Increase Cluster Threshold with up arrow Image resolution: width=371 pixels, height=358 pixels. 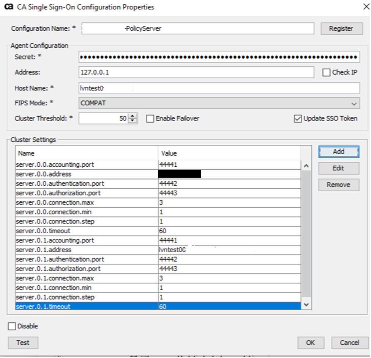(x=133, y=116)
